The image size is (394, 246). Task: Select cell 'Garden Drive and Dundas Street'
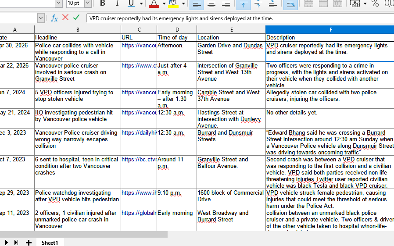(231, 51)
